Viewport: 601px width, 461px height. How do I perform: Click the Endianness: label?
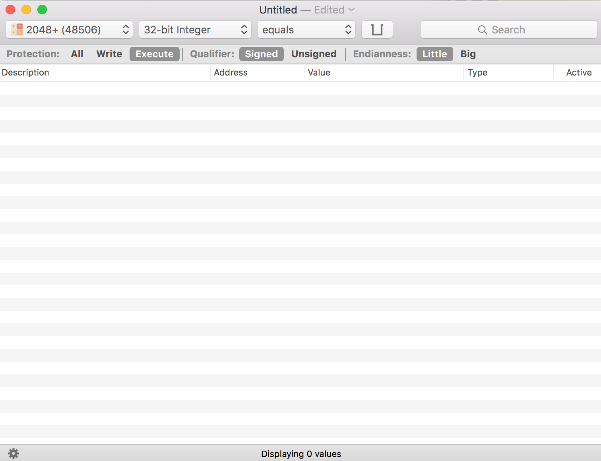pyautogui.click(x=382, y=54)
